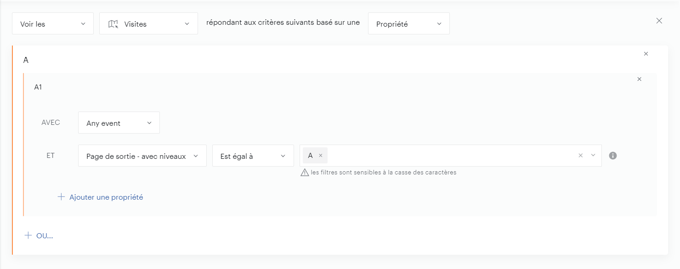Image resolution: width=680 pixels, height=269 pixels.
Task: Clear all values in the filter field
Action: [580, 156]
